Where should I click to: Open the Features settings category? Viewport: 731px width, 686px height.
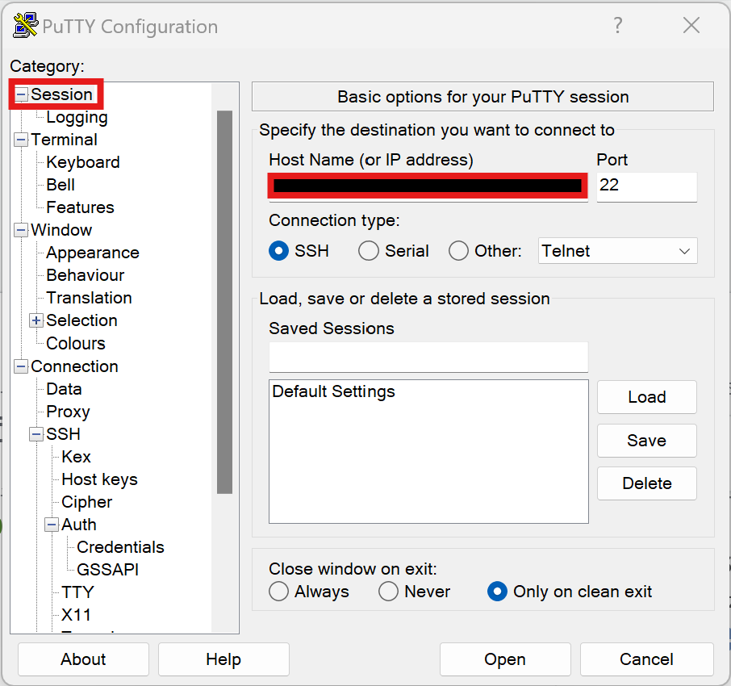[x=80, y=207]
